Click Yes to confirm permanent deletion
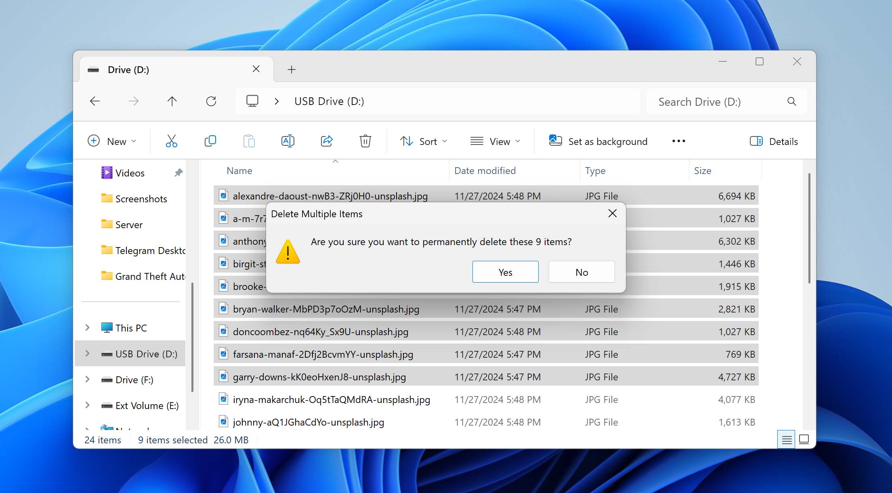Screen dimensions: 892x493 505,271
